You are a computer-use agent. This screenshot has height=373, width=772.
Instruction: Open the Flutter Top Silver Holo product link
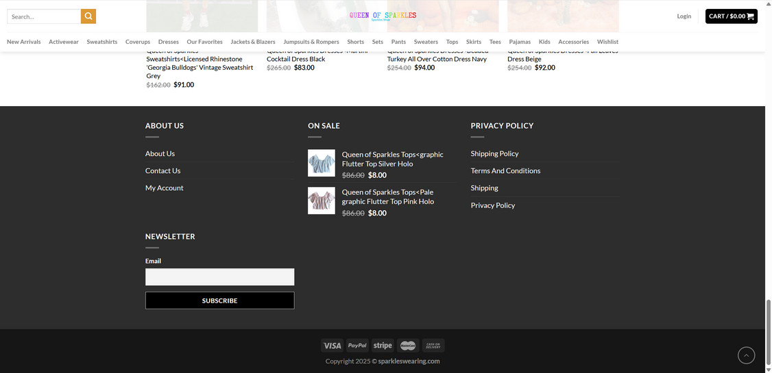[x=392, y=159]
